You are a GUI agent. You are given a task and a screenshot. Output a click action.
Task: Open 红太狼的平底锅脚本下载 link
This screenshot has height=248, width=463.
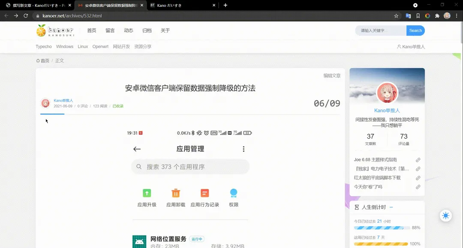tap(377, 178)
